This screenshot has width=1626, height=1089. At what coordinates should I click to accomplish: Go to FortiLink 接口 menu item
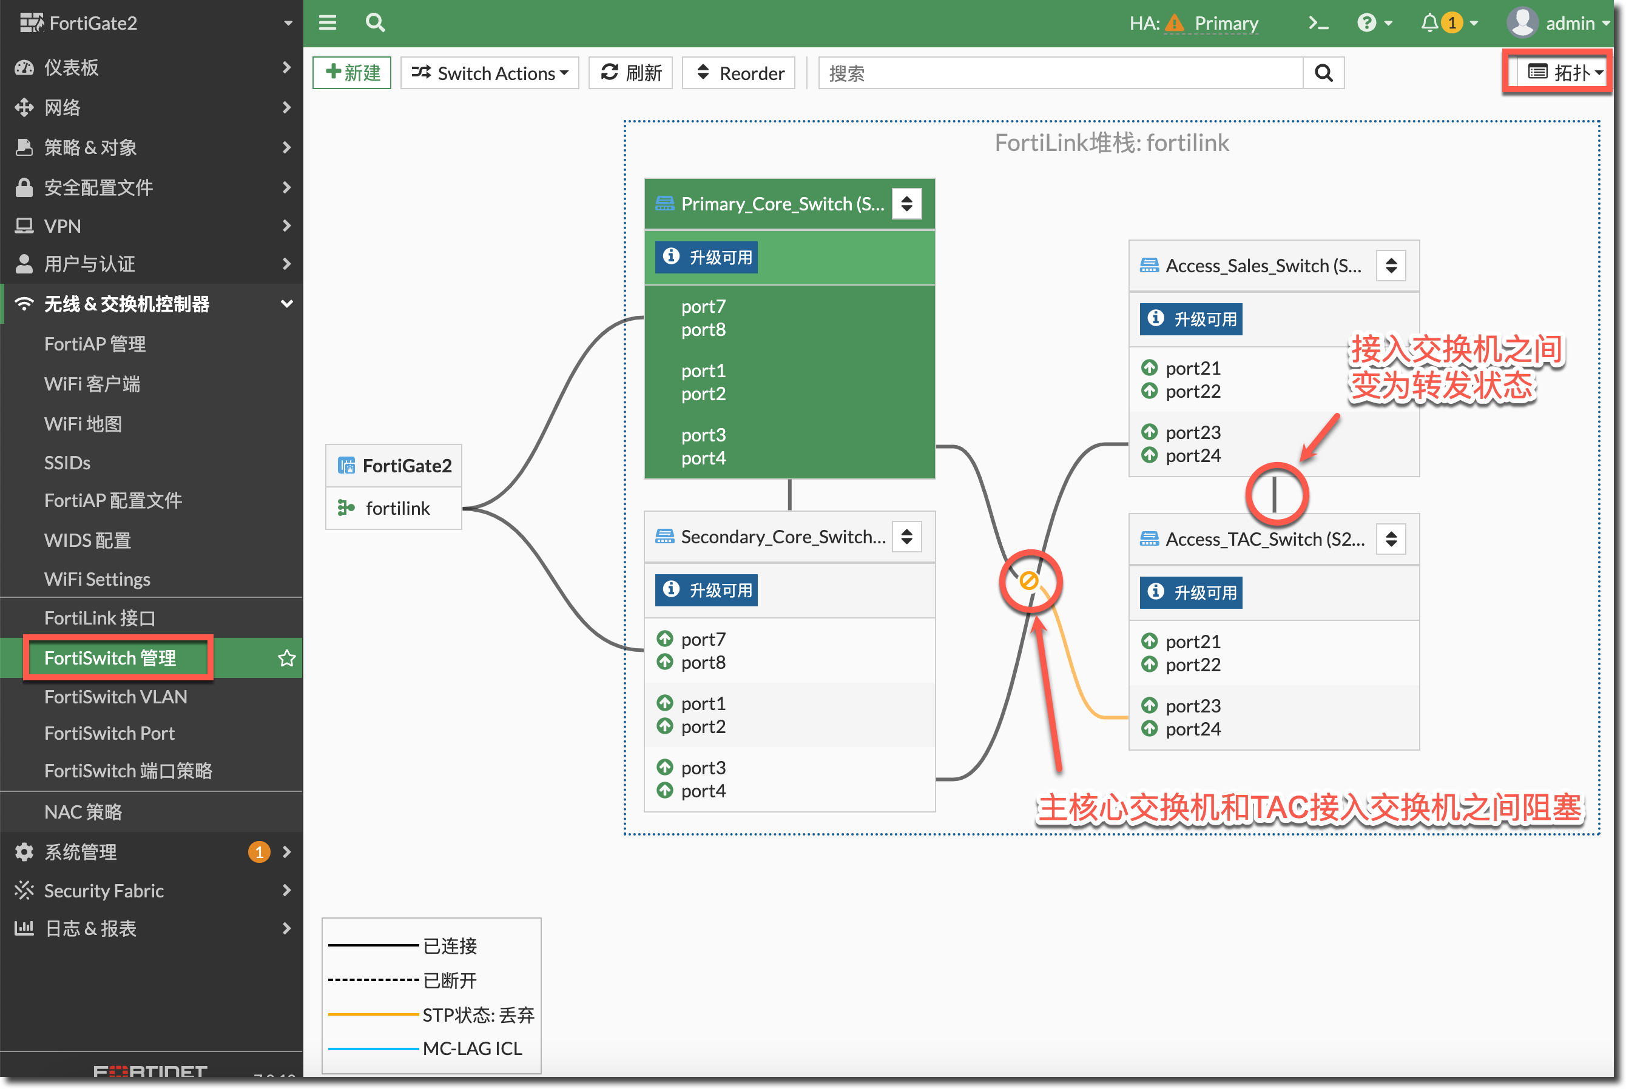tap(100, 617)
